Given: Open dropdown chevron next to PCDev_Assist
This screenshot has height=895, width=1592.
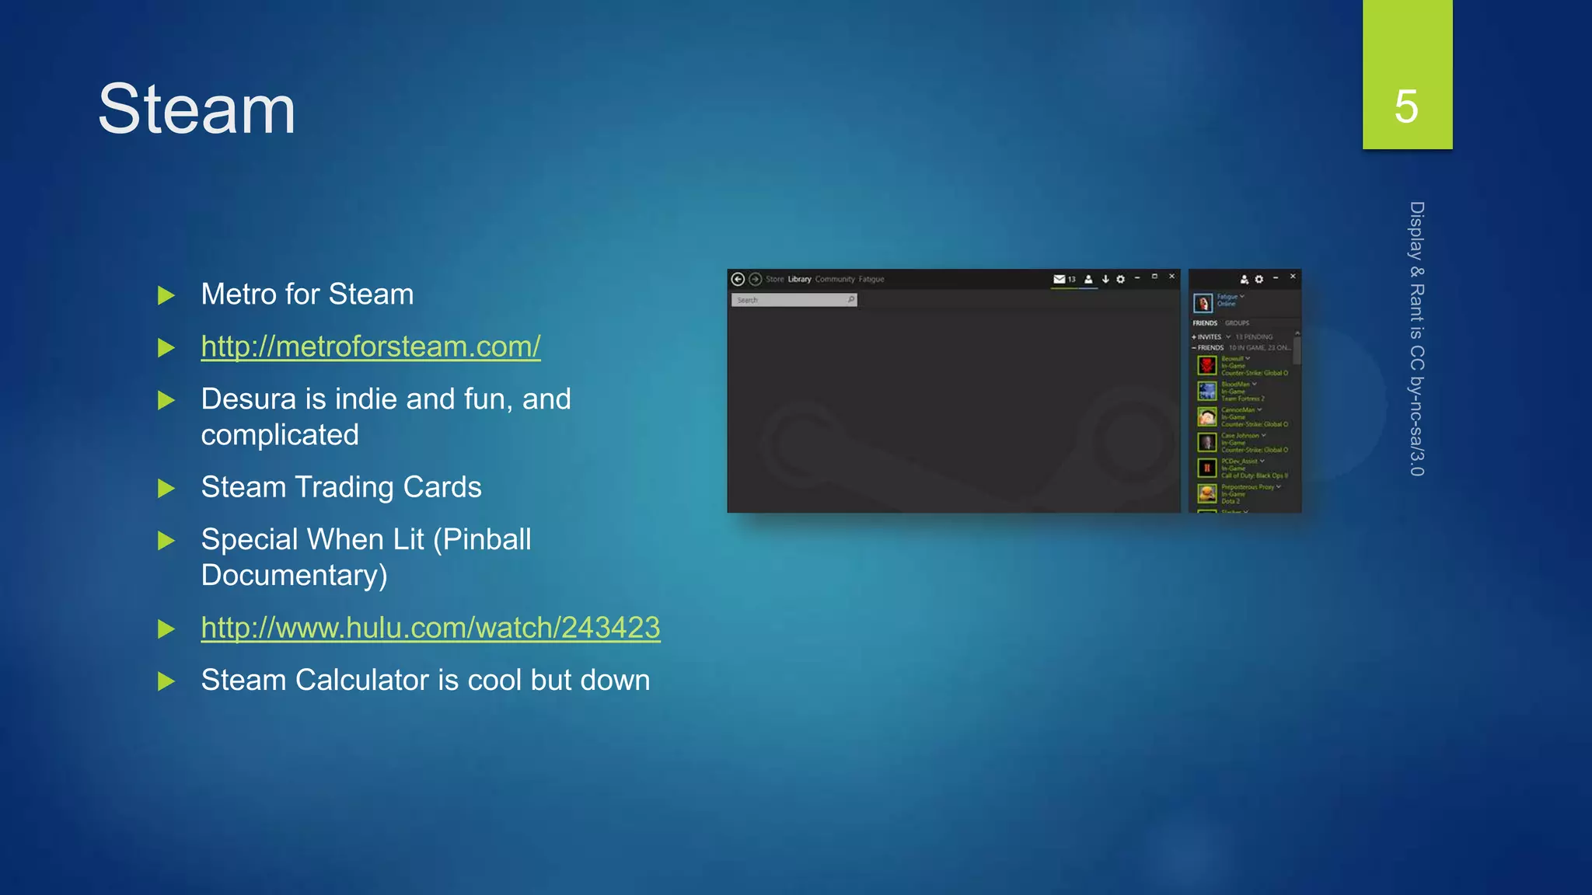Looking at the screenshot, I should point(1262,461).
